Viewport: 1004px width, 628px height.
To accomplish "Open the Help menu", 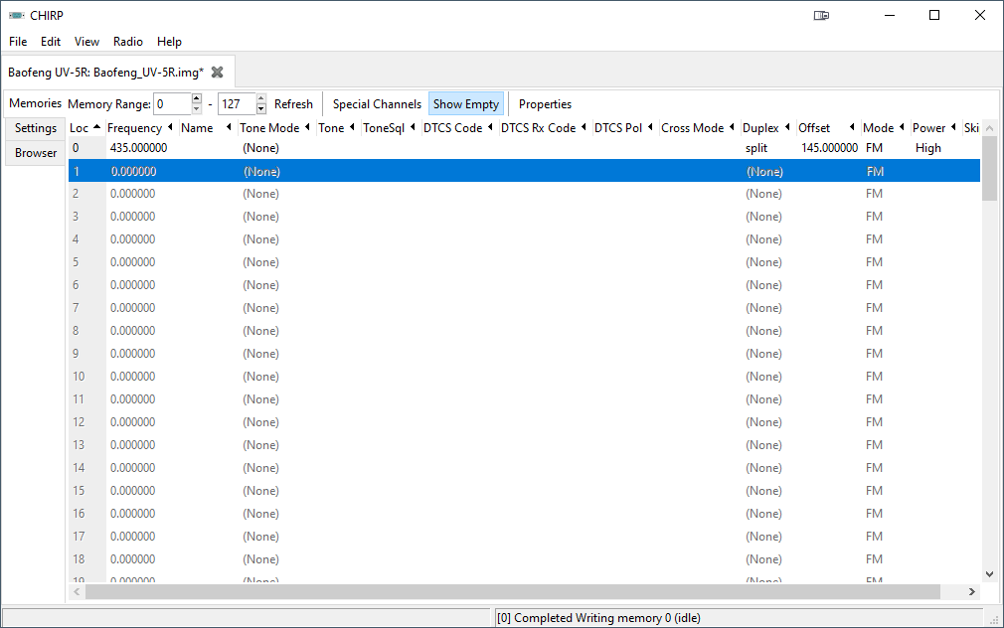I will tap(169, 42).
